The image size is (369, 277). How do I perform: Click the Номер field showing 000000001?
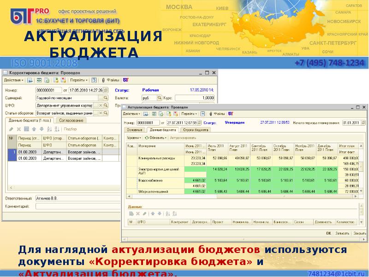[48, 90]
